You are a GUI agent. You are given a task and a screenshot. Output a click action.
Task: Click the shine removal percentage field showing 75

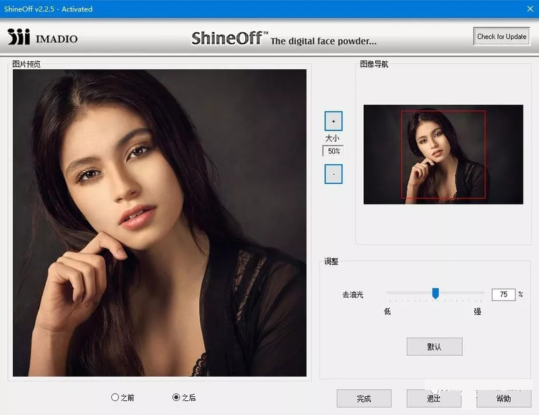click(x=503, y=295)
